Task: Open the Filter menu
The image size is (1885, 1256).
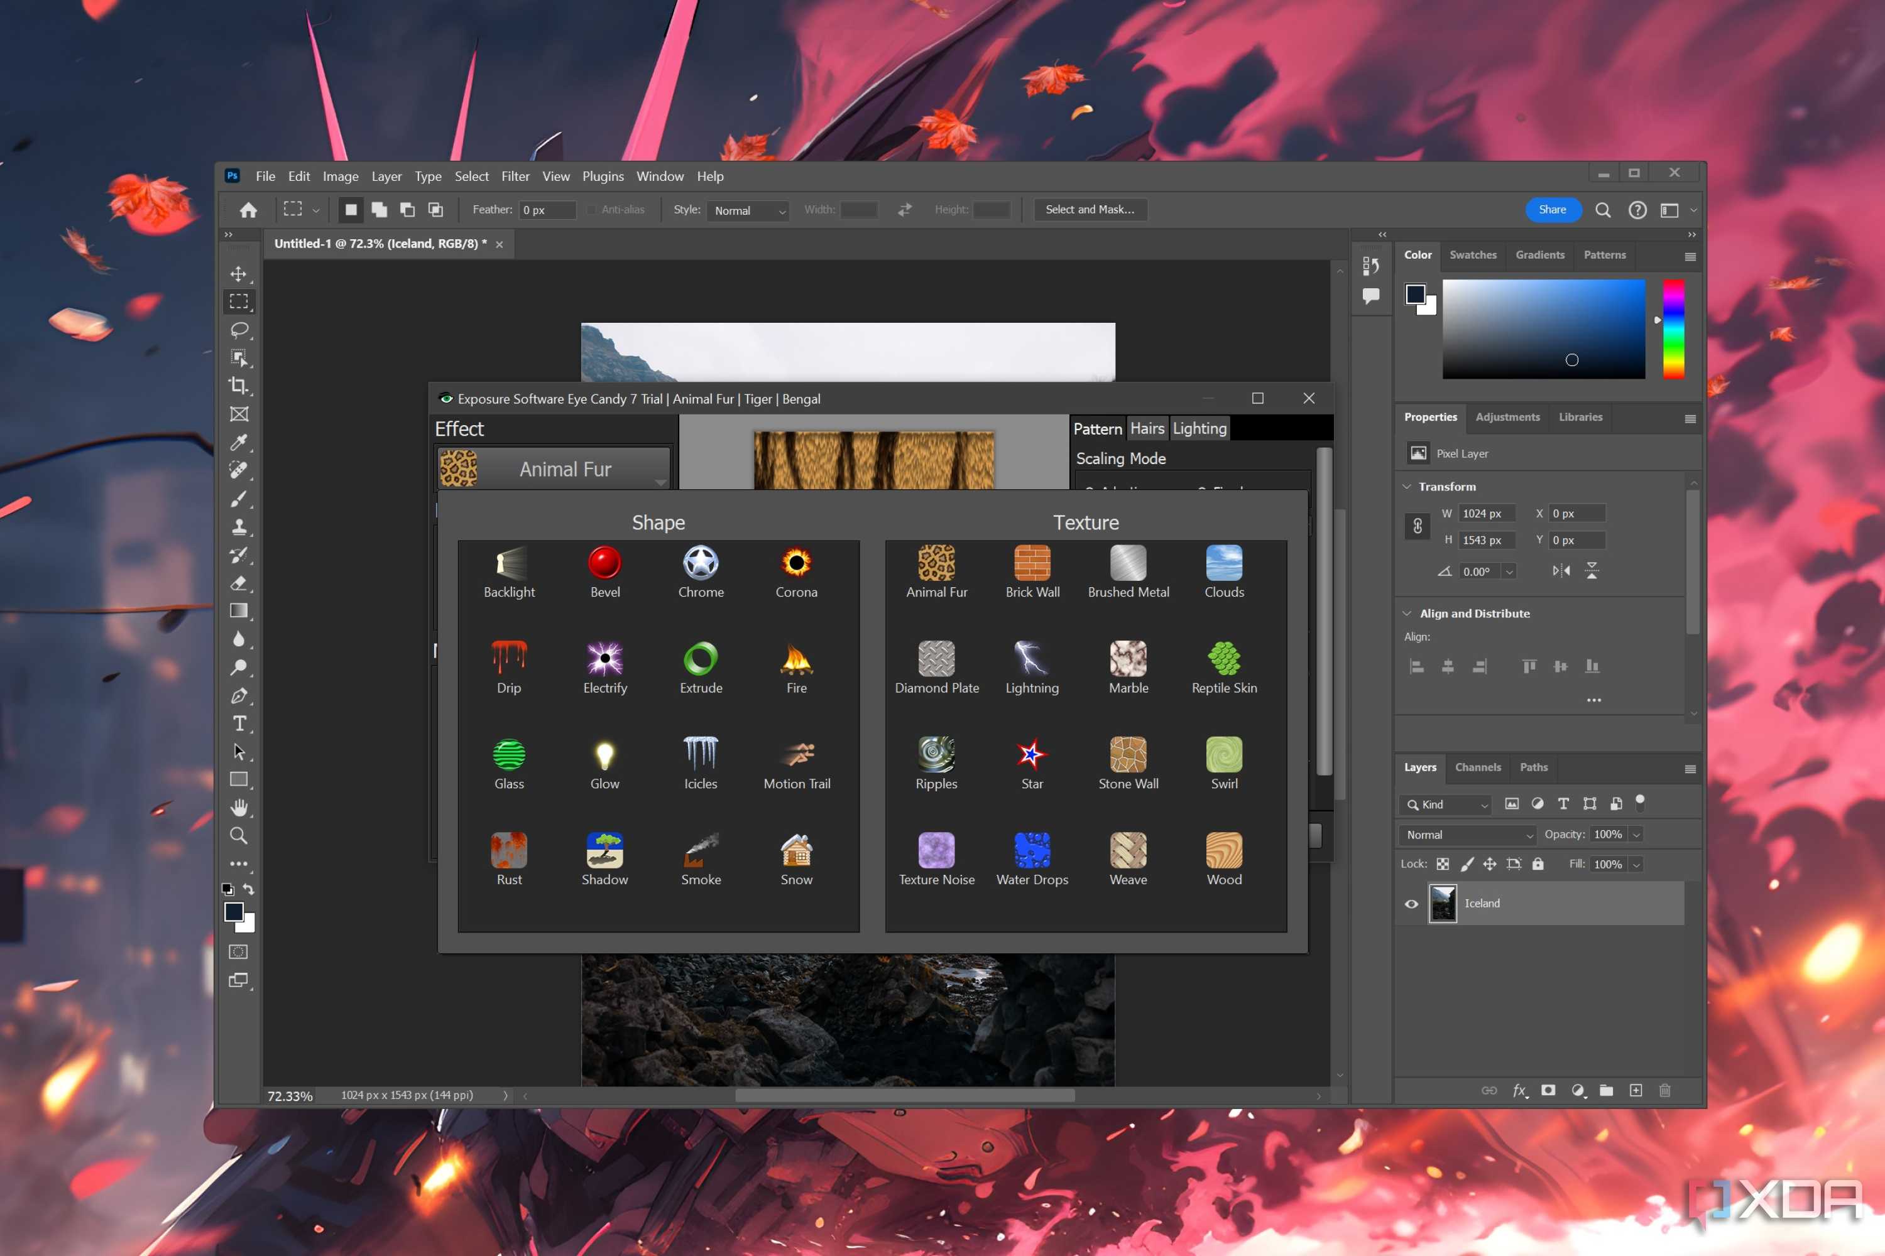Action: [x=515, y=176]
